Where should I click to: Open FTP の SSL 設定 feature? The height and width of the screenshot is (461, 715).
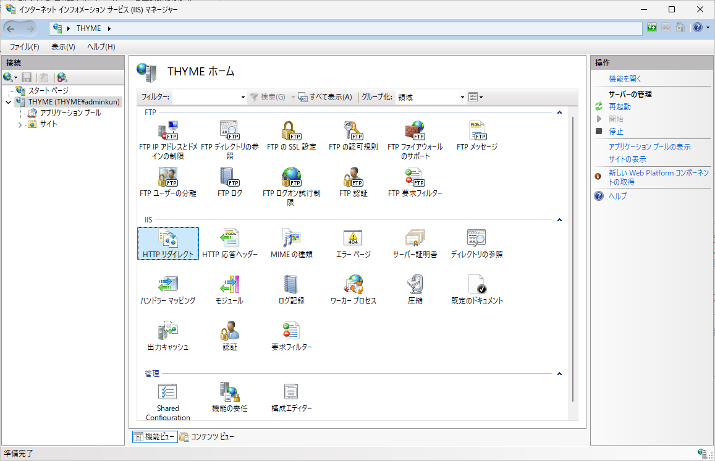point(292,136)
